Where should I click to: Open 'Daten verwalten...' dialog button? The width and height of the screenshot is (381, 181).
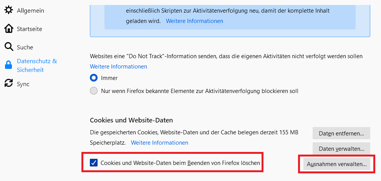tap(341, 148)
